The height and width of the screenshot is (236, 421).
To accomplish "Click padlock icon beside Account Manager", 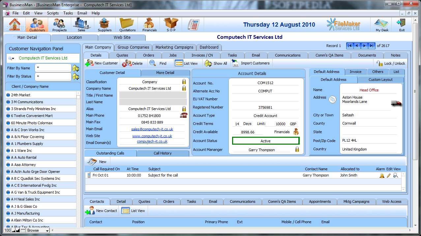I will pos(297,149).
